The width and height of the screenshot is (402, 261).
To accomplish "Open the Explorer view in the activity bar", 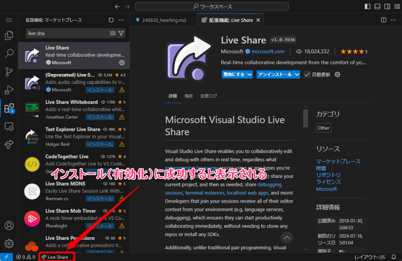I will 9,35.
